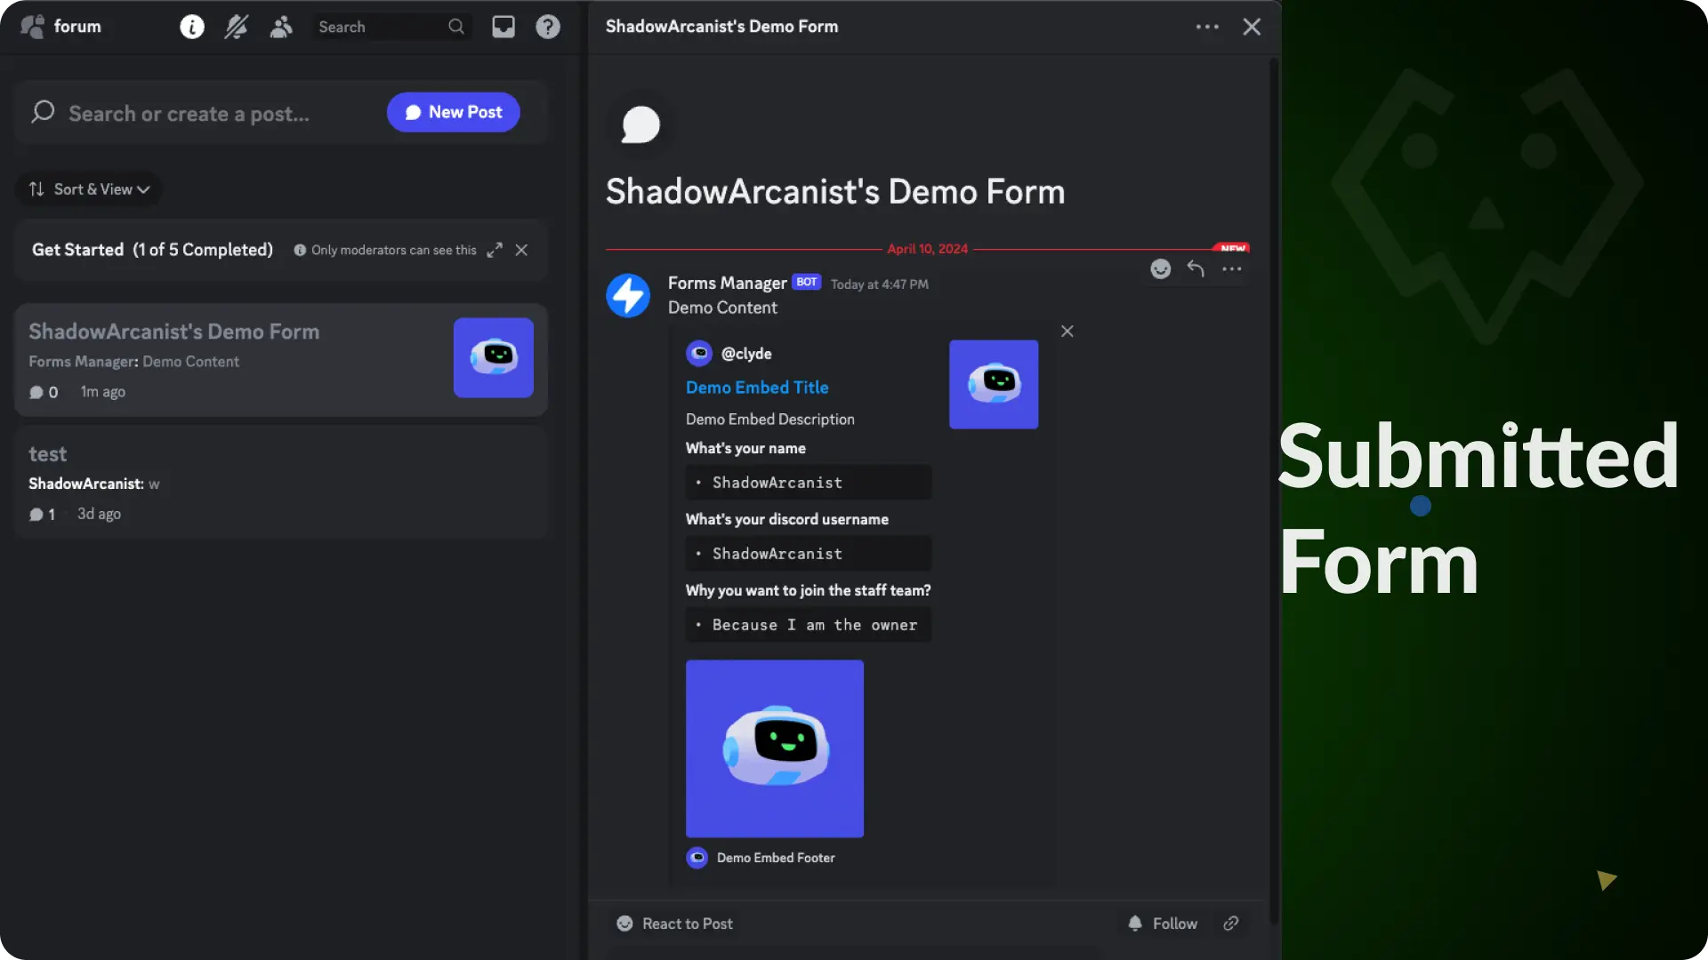Open more actions on Forms Manager message
This screenshot has height=960, width=1708.
click(1231, 268)
